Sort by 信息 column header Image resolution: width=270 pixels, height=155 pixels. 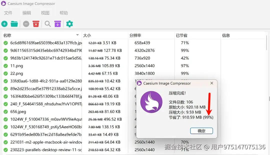243,35
